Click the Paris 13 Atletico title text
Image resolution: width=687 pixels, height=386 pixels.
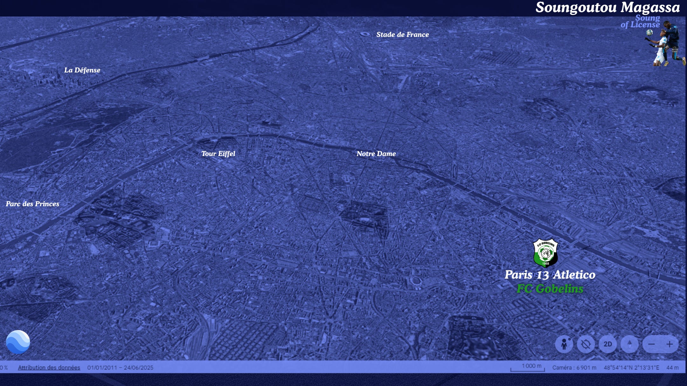(550, 275)
